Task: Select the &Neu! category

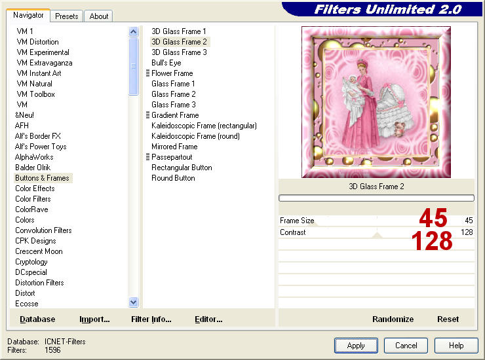Action: [x=24, y=115]
